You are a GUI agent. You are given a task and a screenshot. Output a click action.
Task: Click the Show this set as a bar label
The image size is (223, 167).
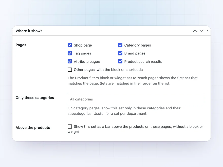(135, 129)
